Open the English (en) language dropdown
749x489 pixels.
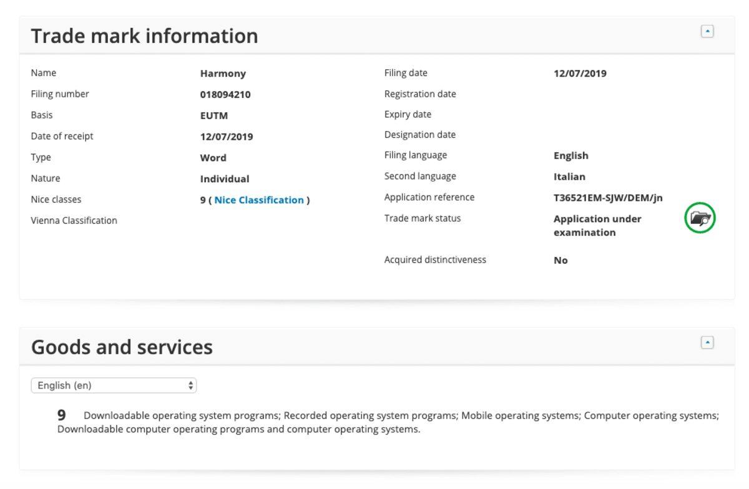(x=114, y=385)
